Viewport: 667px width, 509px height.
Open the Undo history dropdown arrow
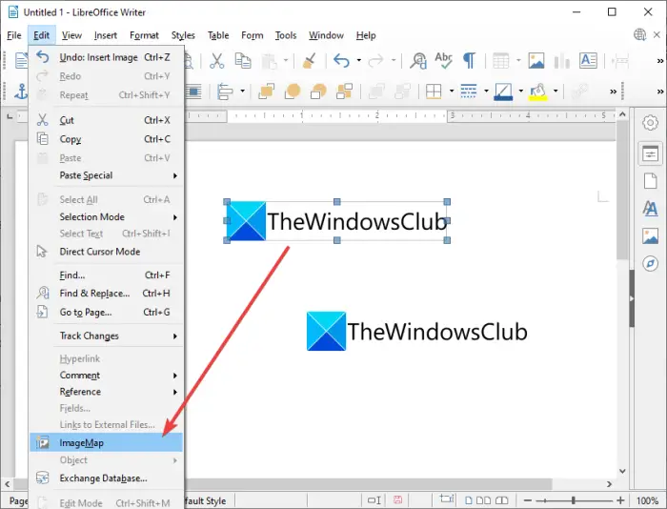tap(359, 61)
